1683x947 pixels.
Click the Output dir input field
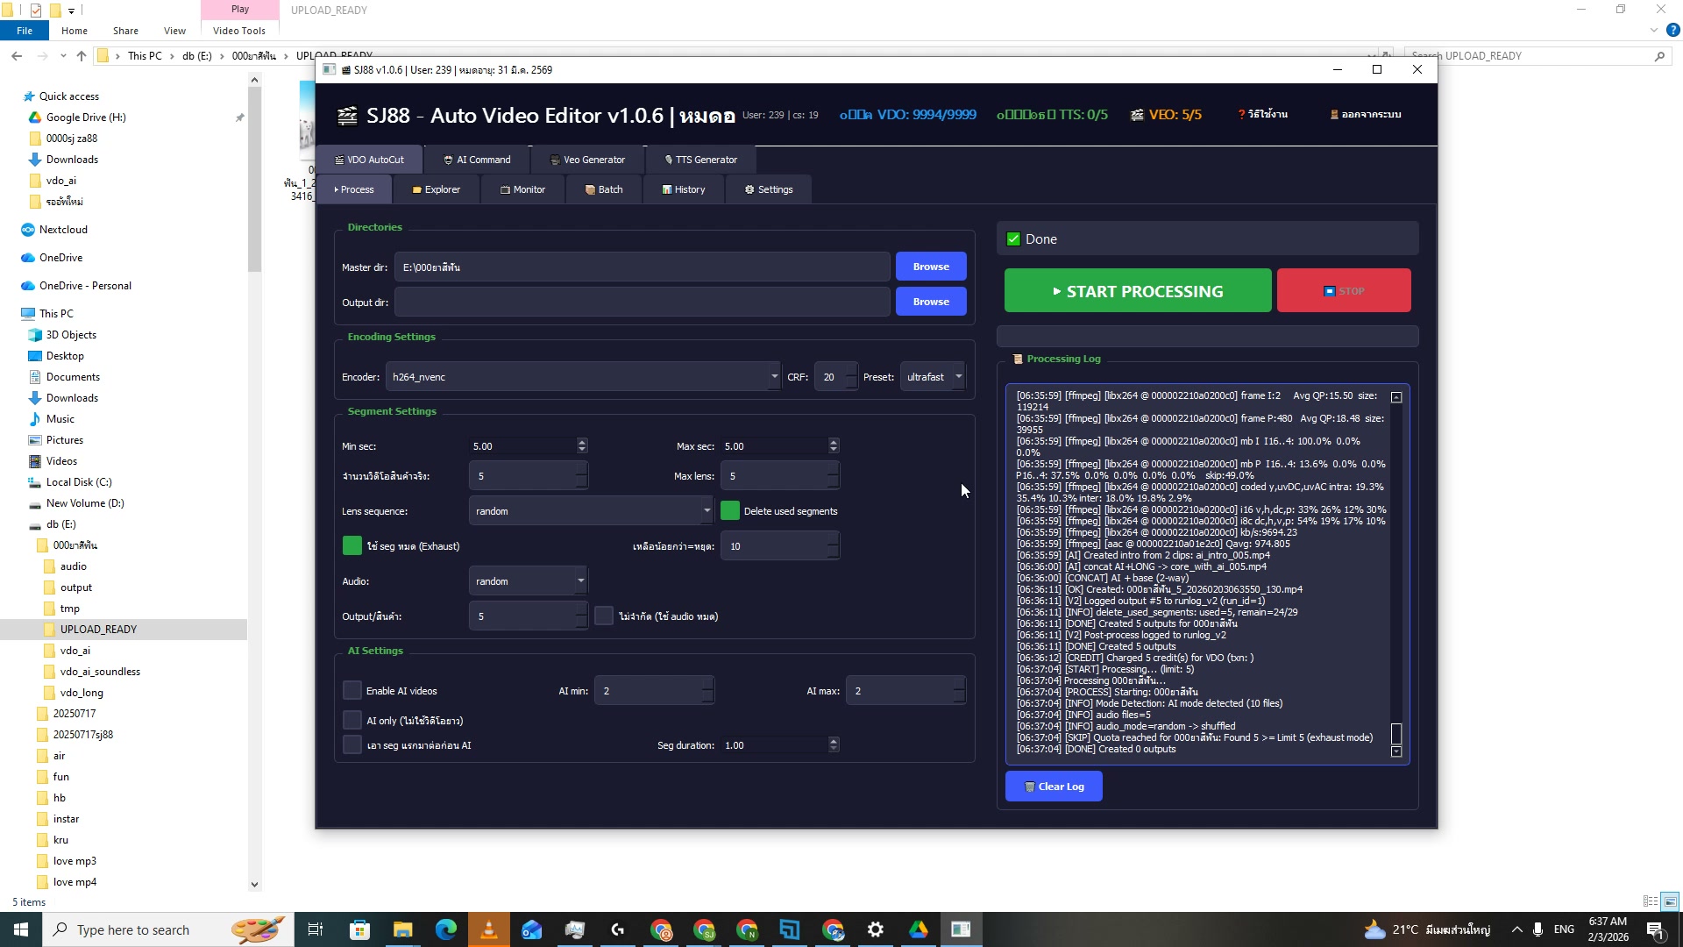tap(642, 303)
